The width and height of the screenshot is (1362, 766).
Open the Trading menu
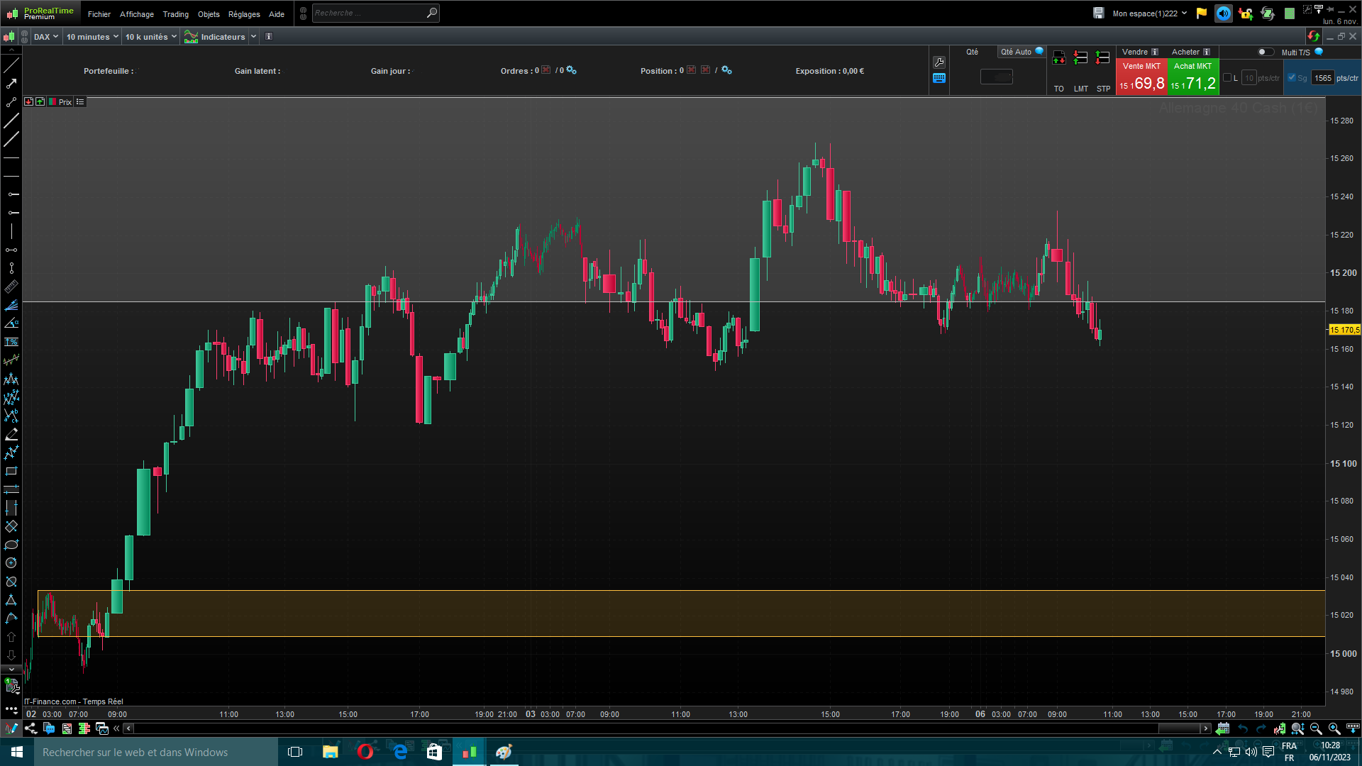tap(175, 14)
